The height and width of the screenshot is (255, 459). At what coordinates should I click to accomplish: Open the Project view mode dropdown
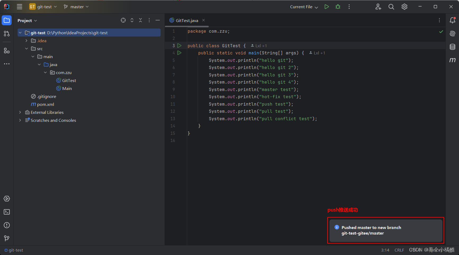tap(27, 20)
